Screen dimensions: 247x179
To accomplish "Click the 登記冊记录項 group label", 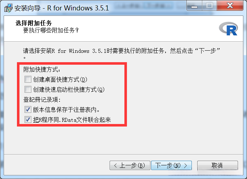I will click(x=42, y=100).
